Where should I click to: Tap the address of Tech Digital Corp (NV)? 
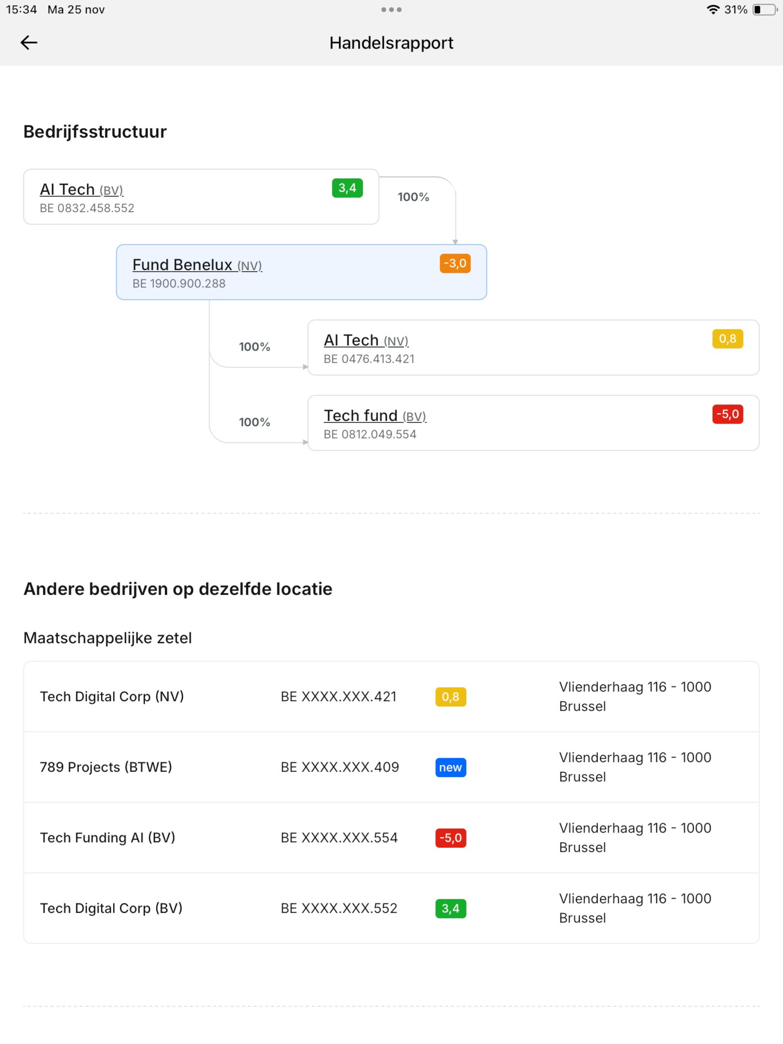click(635, 697)
